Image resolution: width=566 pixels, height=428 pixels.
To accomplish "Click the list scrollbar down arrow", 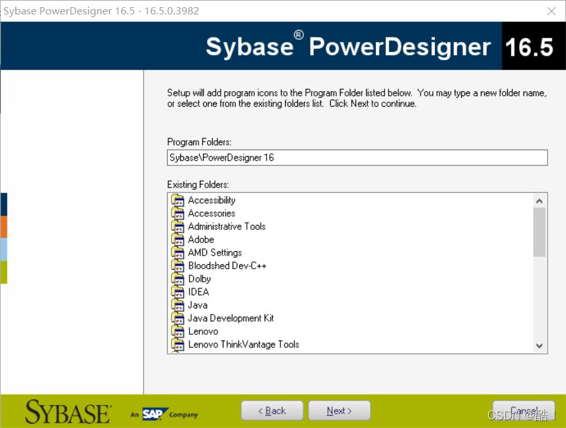I will click(539, 345).
